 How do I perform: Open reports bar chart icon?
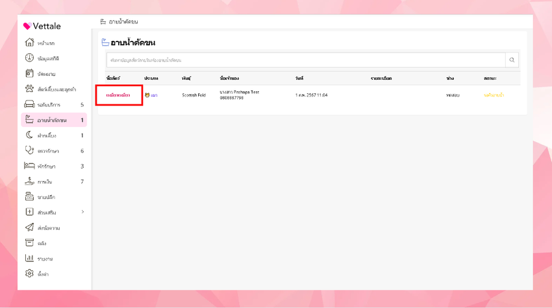pos(30,258)
